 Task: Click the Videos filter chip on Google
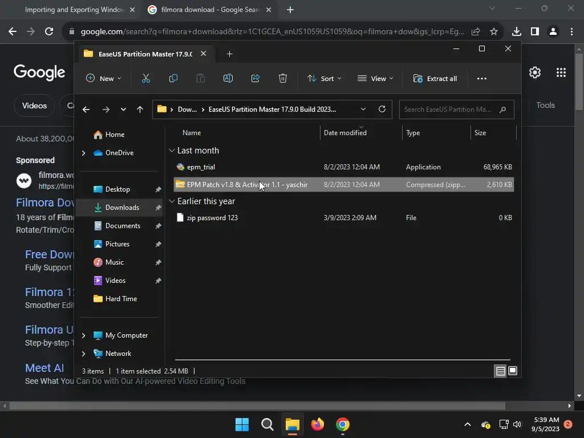[34, 106]
